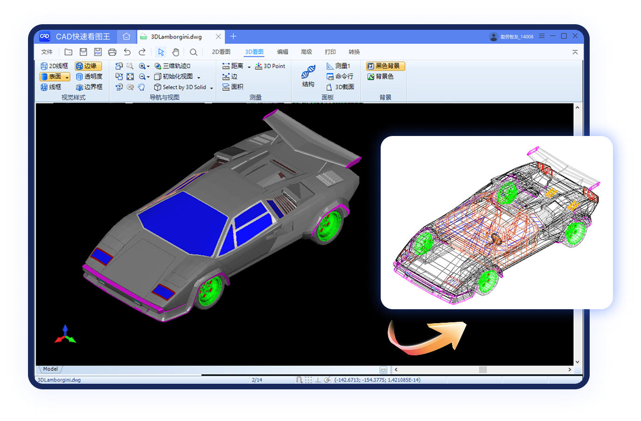Click the XYZ axis gizmo in viewport
641x421 pixels.
click(x=65, y=334)
